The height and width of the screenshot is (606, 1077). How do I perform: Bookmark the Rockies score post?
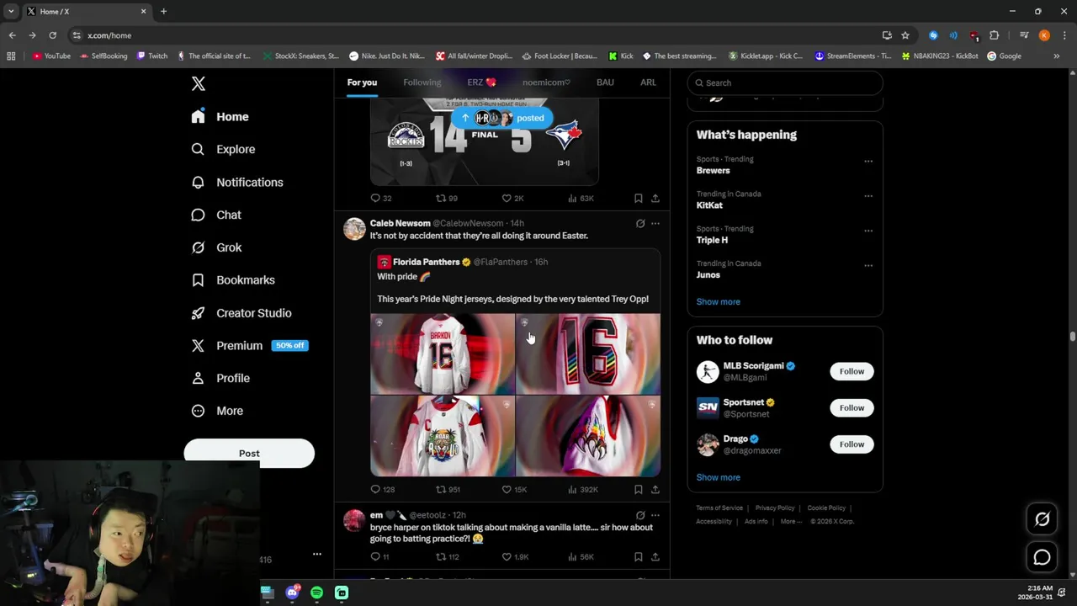[x=638, y=199]
